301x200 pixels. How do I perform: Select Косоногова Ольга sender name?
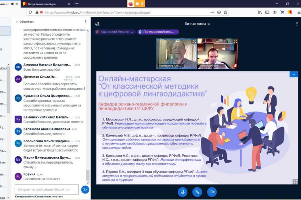point(48,141)
